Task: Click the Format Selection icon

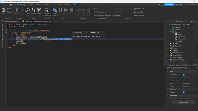Action: point(47,10)
